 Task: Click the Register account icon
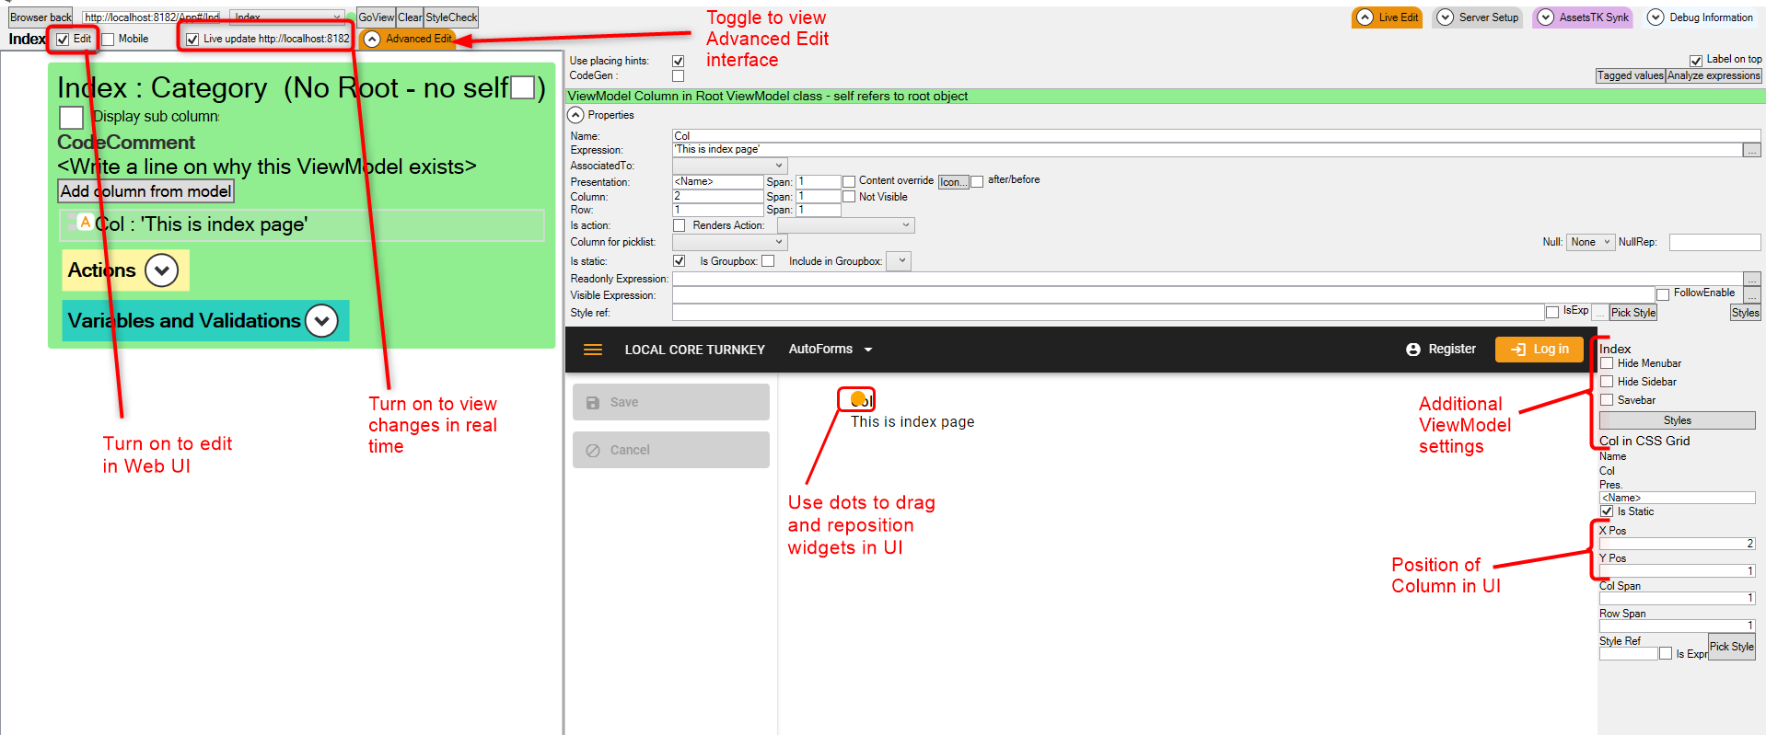[x=1413, y=350]
